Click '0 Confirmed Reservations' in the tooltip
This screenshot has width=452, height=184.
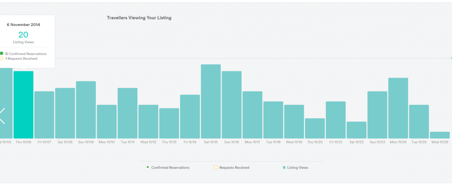point(26,54)
